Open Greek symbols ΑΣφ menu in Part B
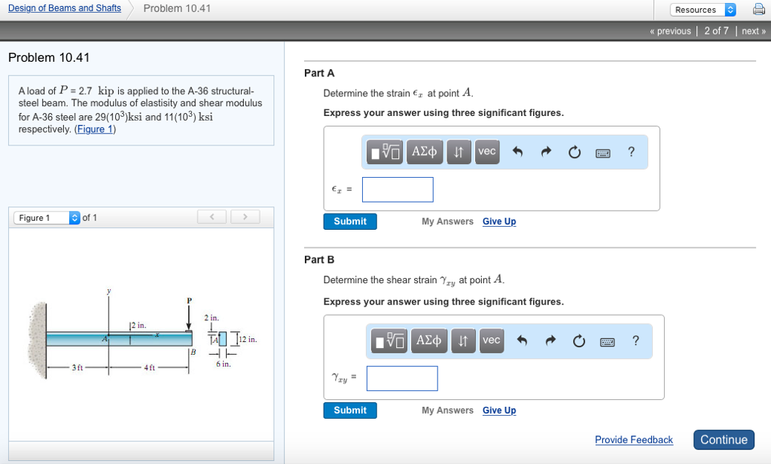771x464 pixels. click(428, 340)
